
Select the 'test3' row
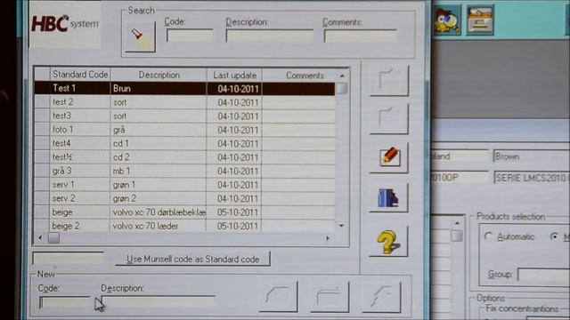184,116
